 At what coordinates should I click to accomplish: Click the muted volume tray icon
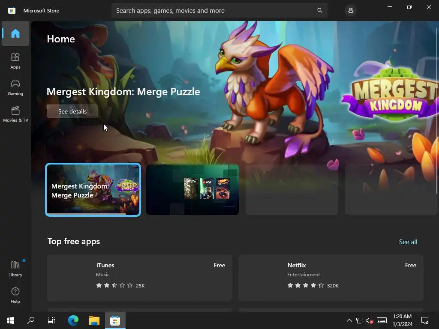(370, 320)
